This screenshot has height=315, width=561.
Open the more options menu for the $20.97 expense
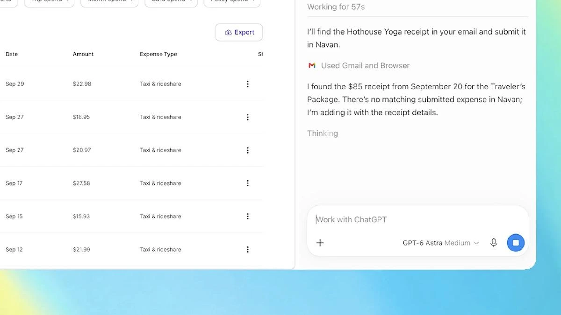248,150
